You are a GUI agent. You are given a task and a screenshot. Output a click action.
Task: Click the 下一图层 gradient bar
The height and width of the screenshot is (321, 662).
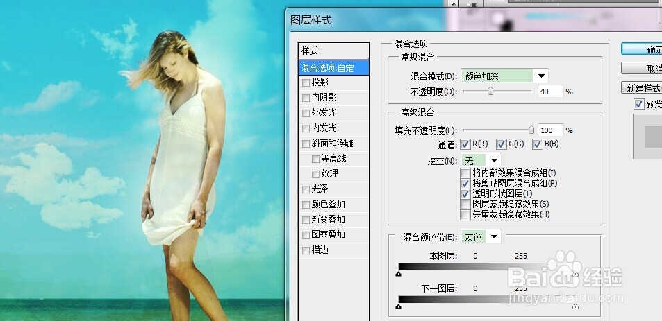click(x=487, y=300)
